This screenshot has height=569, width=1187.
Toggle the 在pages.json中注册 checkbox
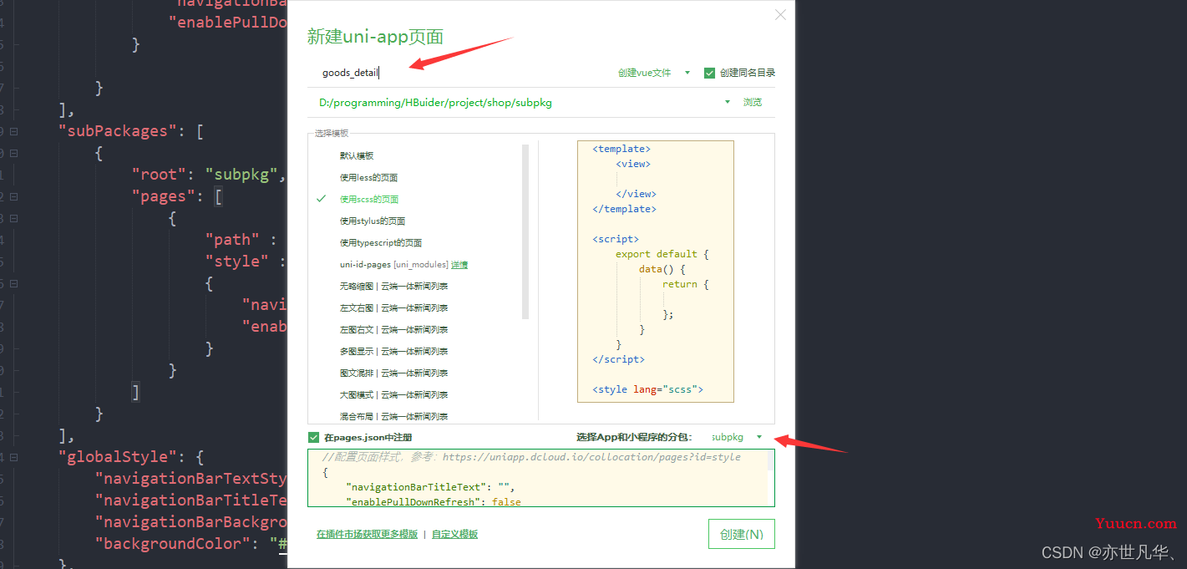point(313,437)
